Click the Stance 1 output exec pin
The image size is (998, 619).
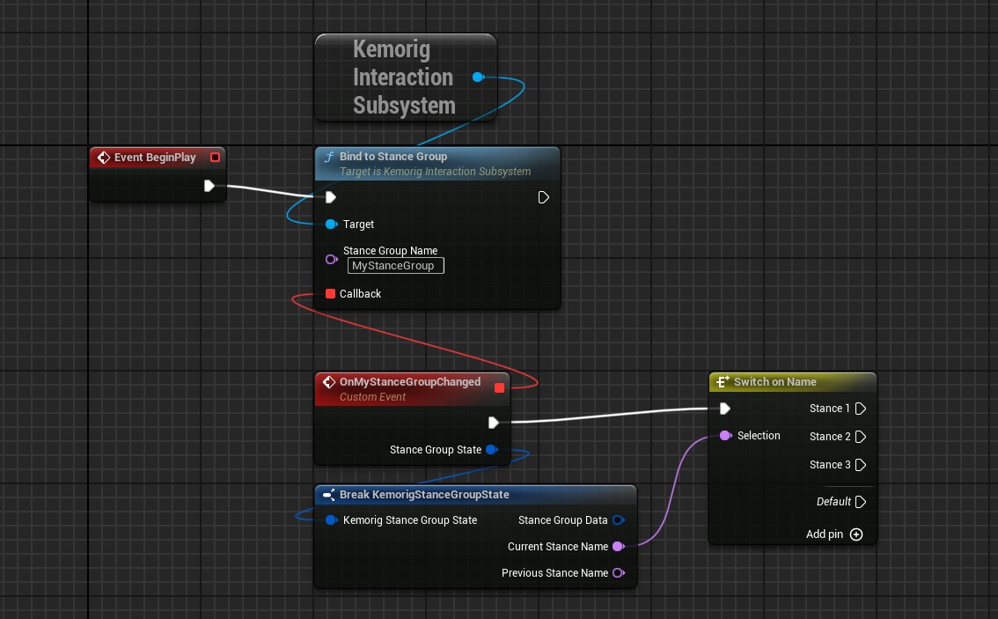[861, 409]
